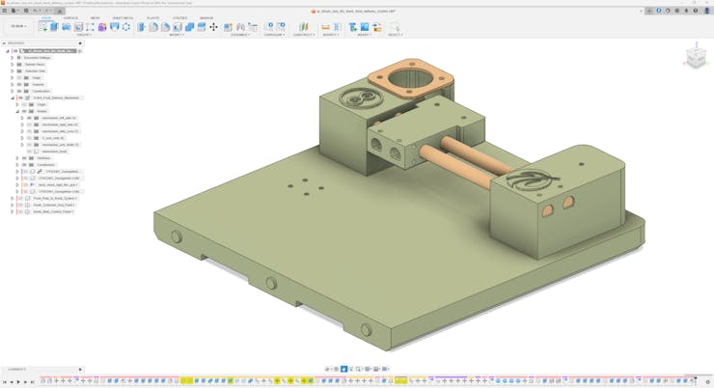This screenshot has height=388, width=714.
Task: Open the Design workspace dropdown
Action: point(18,26)
